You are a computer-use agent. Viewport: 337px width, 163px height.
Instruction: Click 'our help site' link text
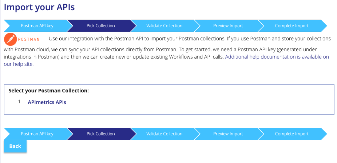click(x=19, y=64)
